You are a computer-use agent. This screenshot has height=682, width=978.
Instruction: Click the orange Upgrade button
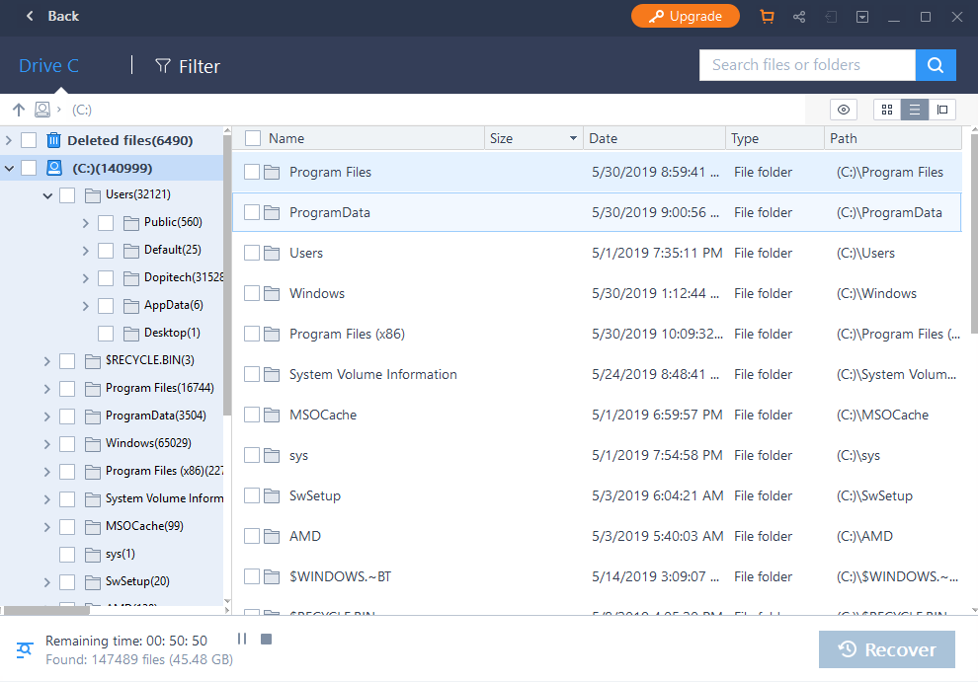point(685,17)
